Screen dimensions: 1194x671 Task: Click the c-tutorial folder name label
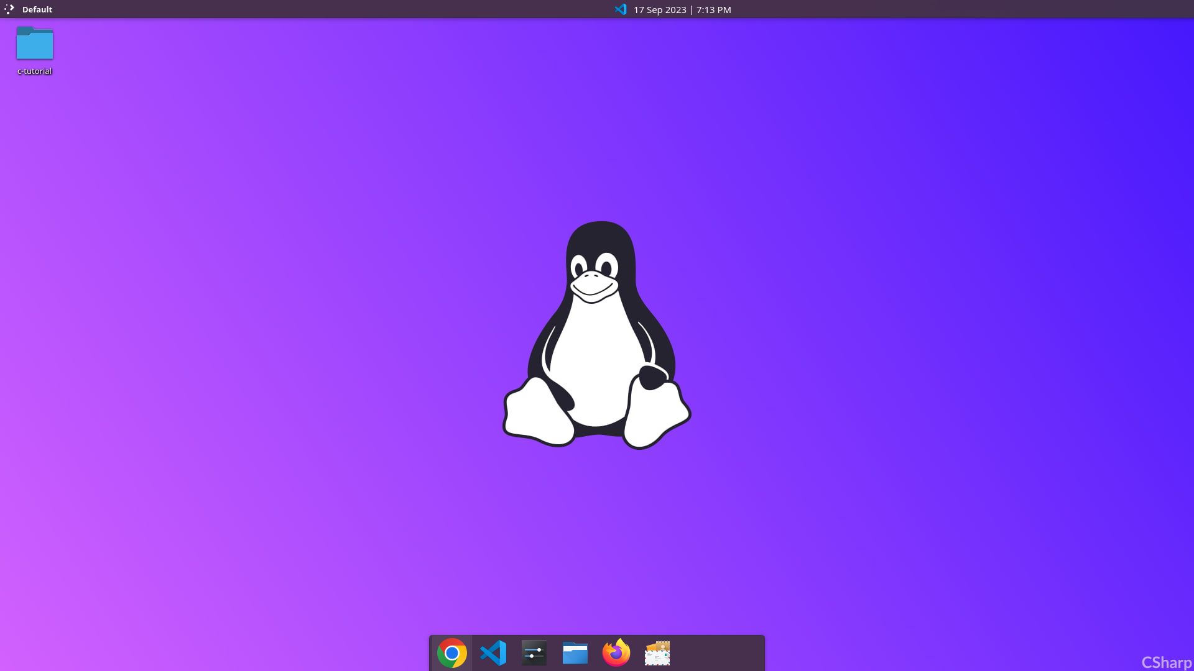click(35, 71)
